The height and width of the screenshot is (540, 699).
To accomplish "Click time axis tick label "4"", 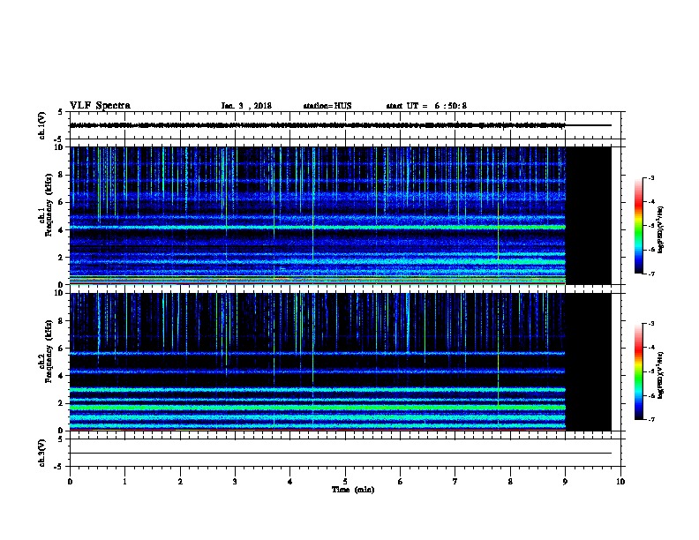I will tap(290, 481).
